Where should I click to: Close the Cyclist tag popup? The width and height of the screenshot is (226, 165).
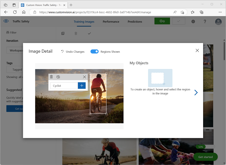coord(84,77)
